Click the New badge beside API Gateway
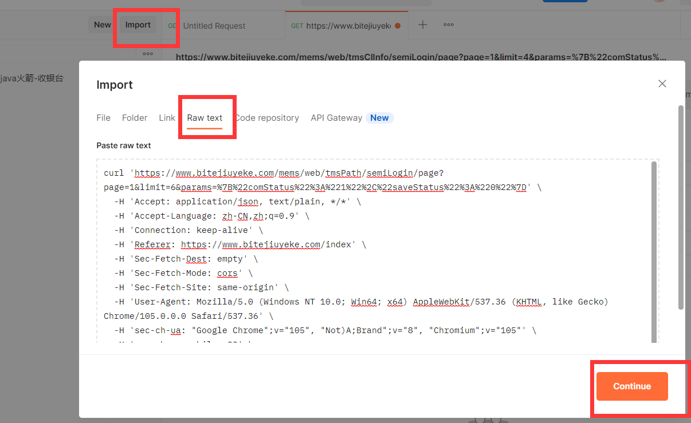This screenshot has width=691, height=423. tap(379, 117)
